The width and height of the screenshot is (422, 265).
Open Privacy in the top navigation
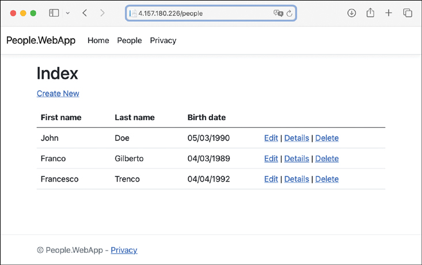163,41
